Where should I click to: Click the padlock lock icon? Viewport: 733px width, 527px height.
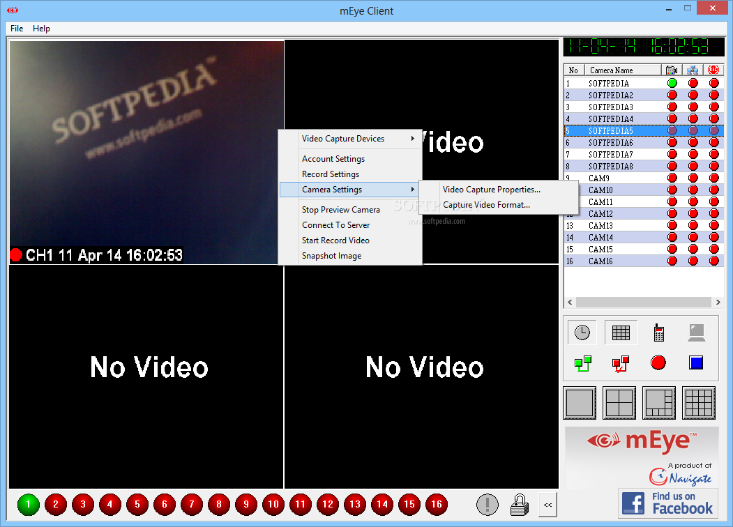click(x=519, y=505)
